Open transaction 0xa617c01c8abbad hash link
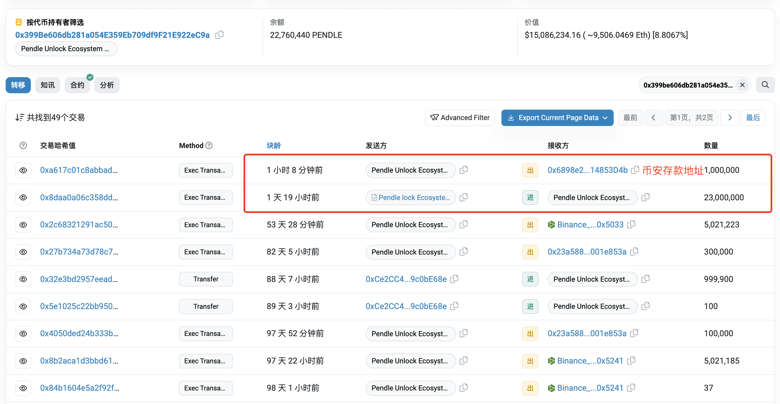The height and width of the screenshot is (404, 780). point(79,170)
